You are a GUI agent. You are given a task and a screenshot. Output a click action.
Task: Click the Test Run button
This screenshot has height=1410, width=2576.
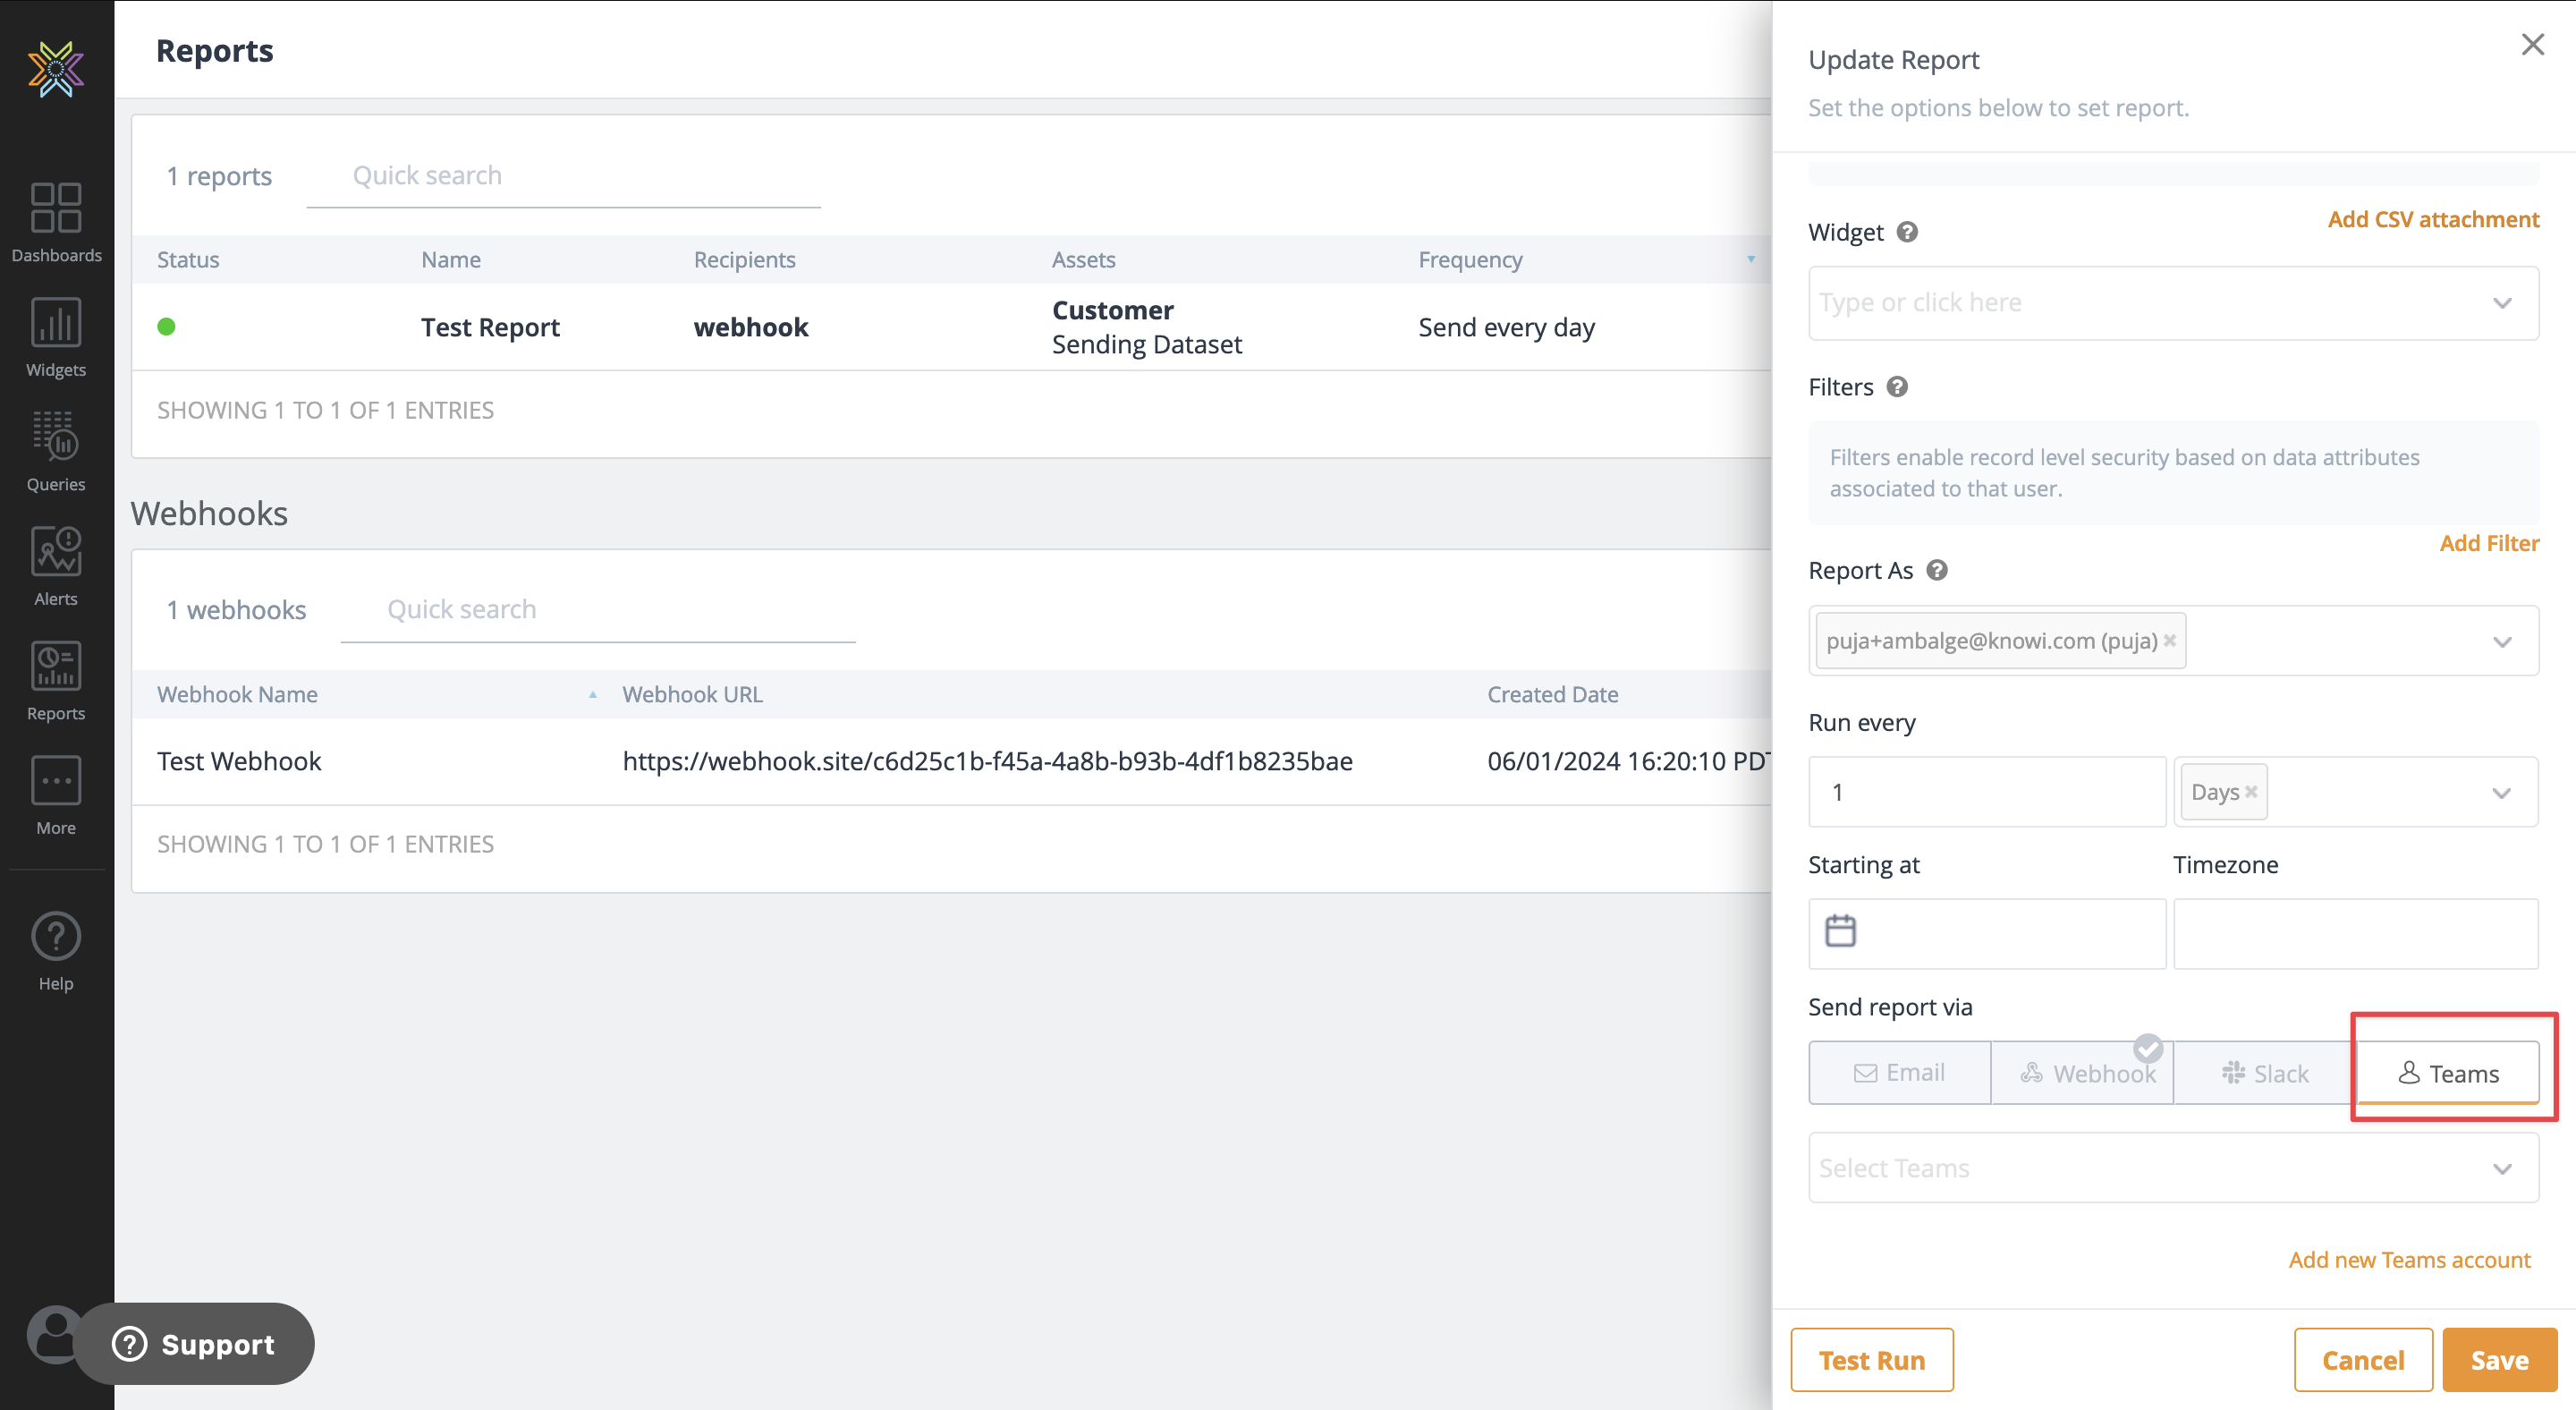[x=1871, y=1360]
